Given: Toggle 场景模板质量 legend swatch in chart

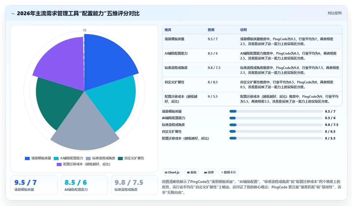Looking at the screenshot, I should click(x=27, y=158).
